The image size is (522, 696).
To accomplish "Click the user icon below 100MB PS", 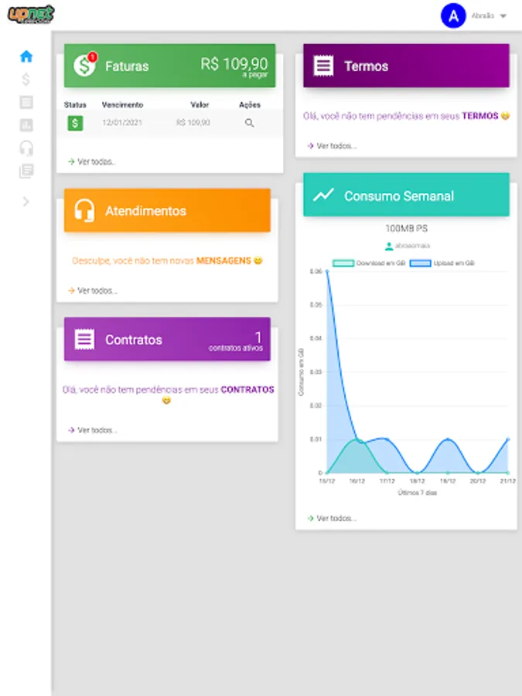I will pyautogui.click(x=389, y=245).
